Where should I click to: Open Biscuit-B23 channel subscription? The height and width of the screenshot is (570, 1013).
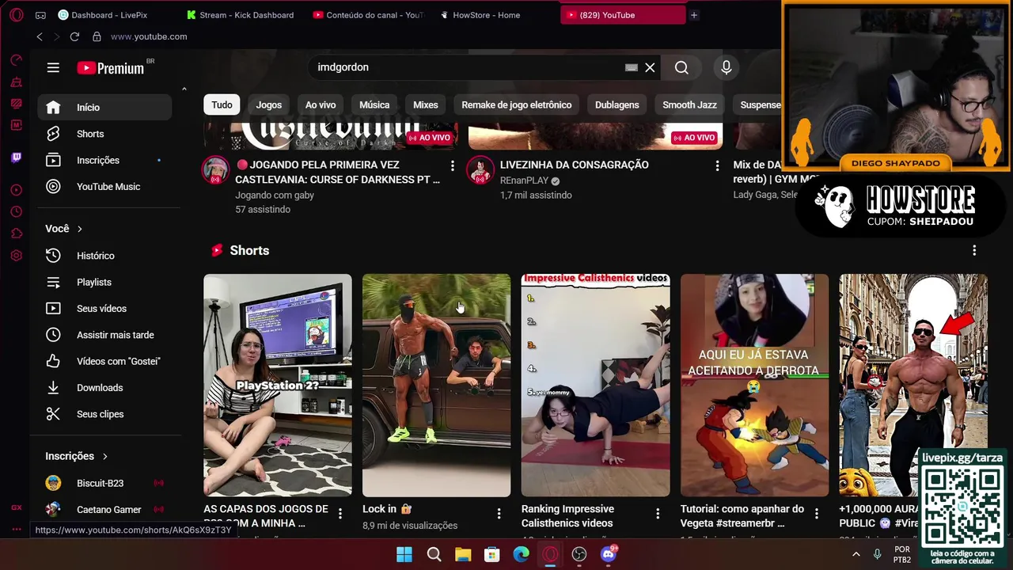tap(104, 483)
